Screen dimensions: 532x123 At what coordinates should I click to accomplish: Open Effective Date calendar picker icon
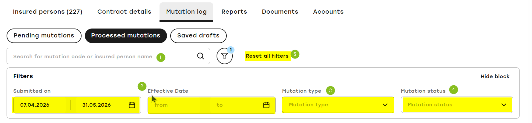pyautogui.click(x=266, y=105)
